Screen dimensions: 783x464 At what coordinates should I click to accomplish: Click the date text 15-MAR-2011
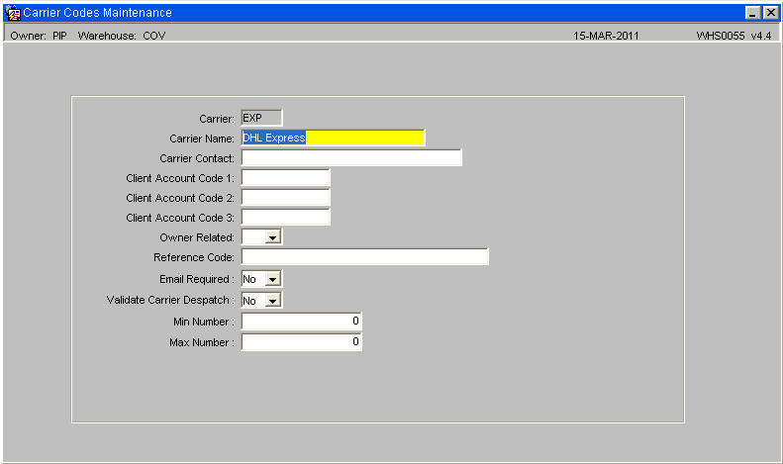(x=606, y=36)
